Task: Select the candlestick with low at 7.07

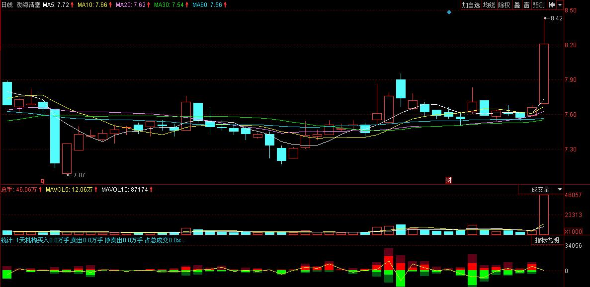Action: click(67, 158)
